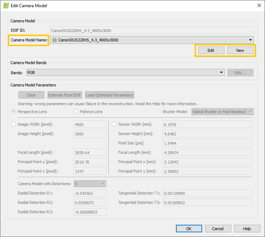Choose the Image Width [pixel] radio button

click(x=14, y=124)
